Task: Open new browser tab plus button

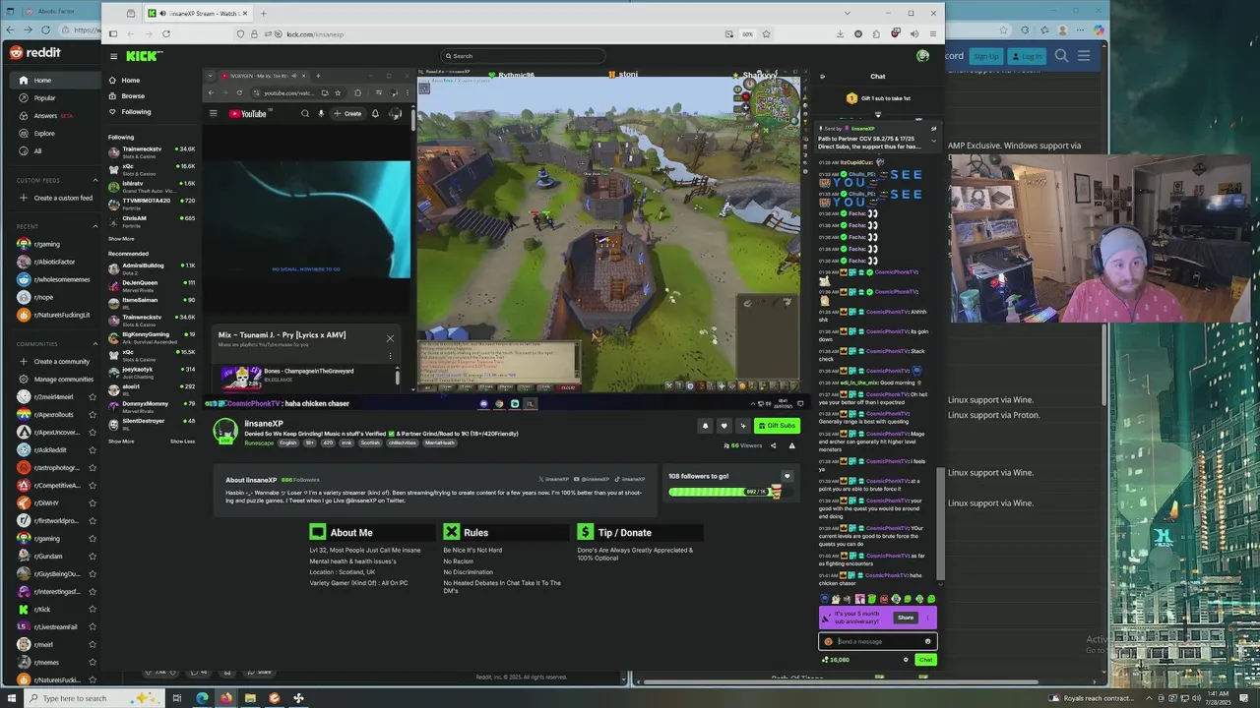Action: (263, 14)
